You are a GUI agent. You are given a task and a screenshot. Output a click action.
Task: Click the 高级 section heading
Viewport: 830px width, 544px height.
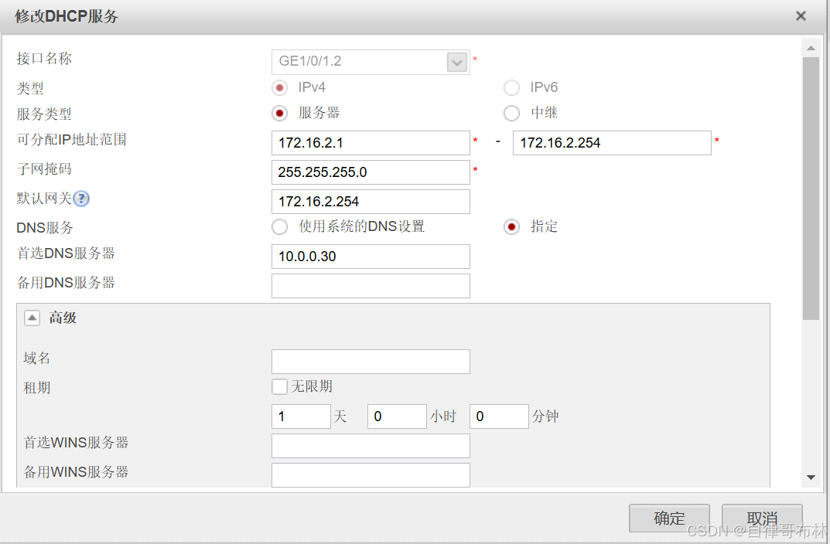pyautogui.click(x=63, y=318)
